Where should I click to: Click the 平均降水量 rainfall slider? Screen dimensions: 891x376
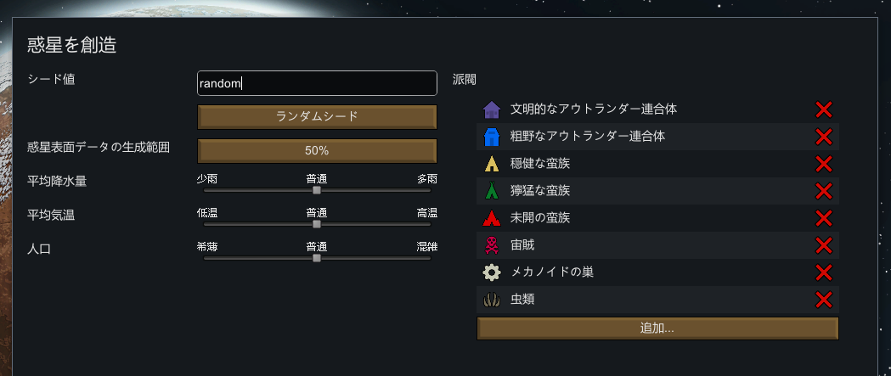click(317, 190)
